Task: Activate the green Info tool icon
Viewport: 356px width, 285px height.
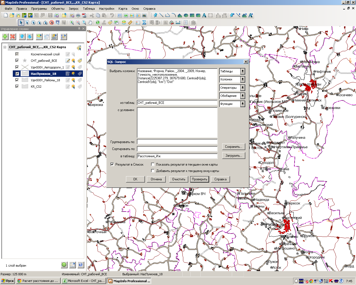Action: pyautogui.click(x=98, y=23)
